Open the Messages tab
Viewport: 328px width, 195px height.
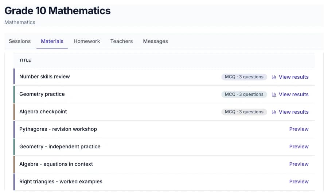coord(155,41)
